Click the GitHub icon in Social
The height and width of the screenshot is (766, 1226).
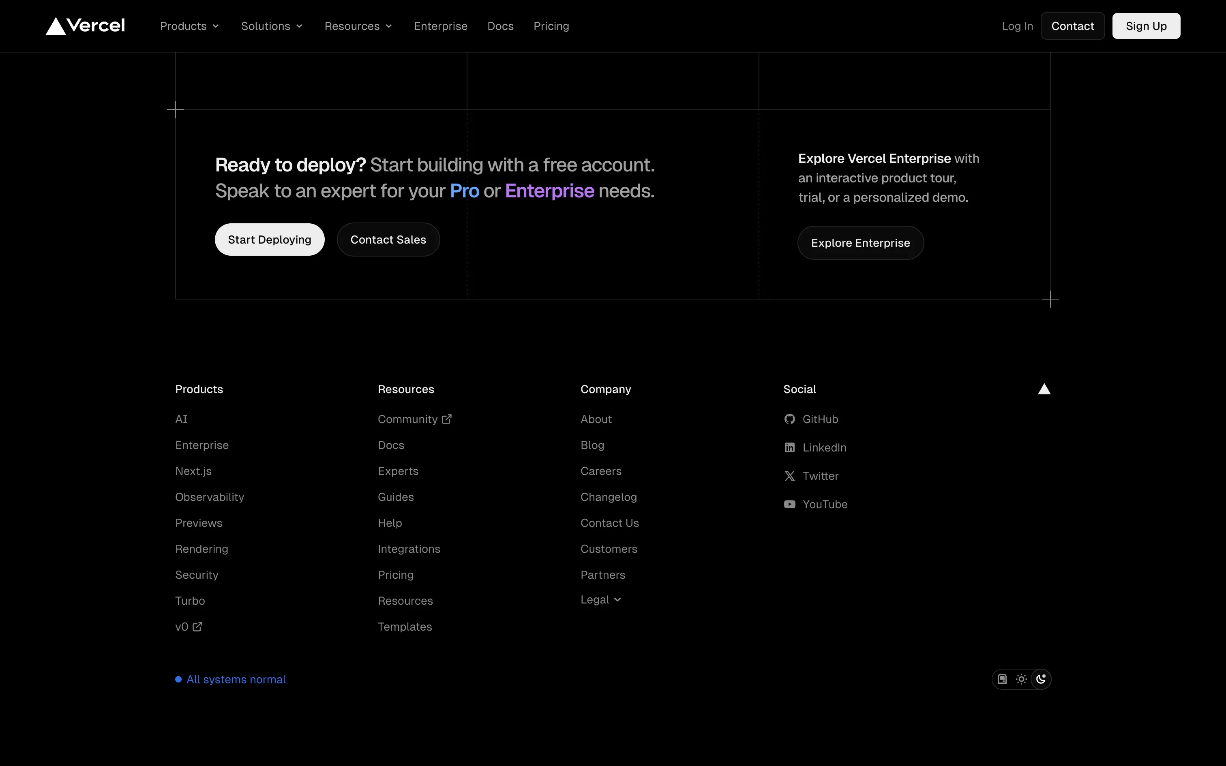pyautogui.click(x=789, y=419)
